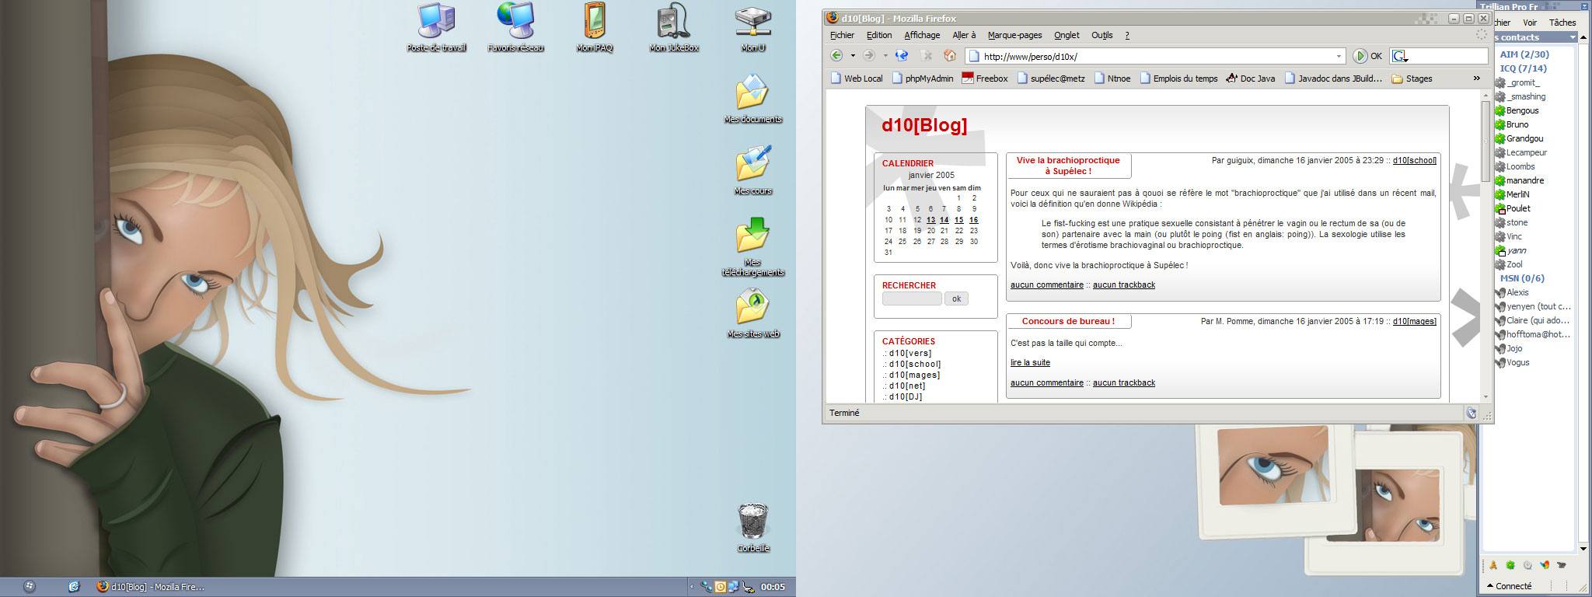Image resolution: width=1592 pixels, height=597 pixels.
Task: Click the AIM service icon in Trillian
Action: coord(1493,565)
